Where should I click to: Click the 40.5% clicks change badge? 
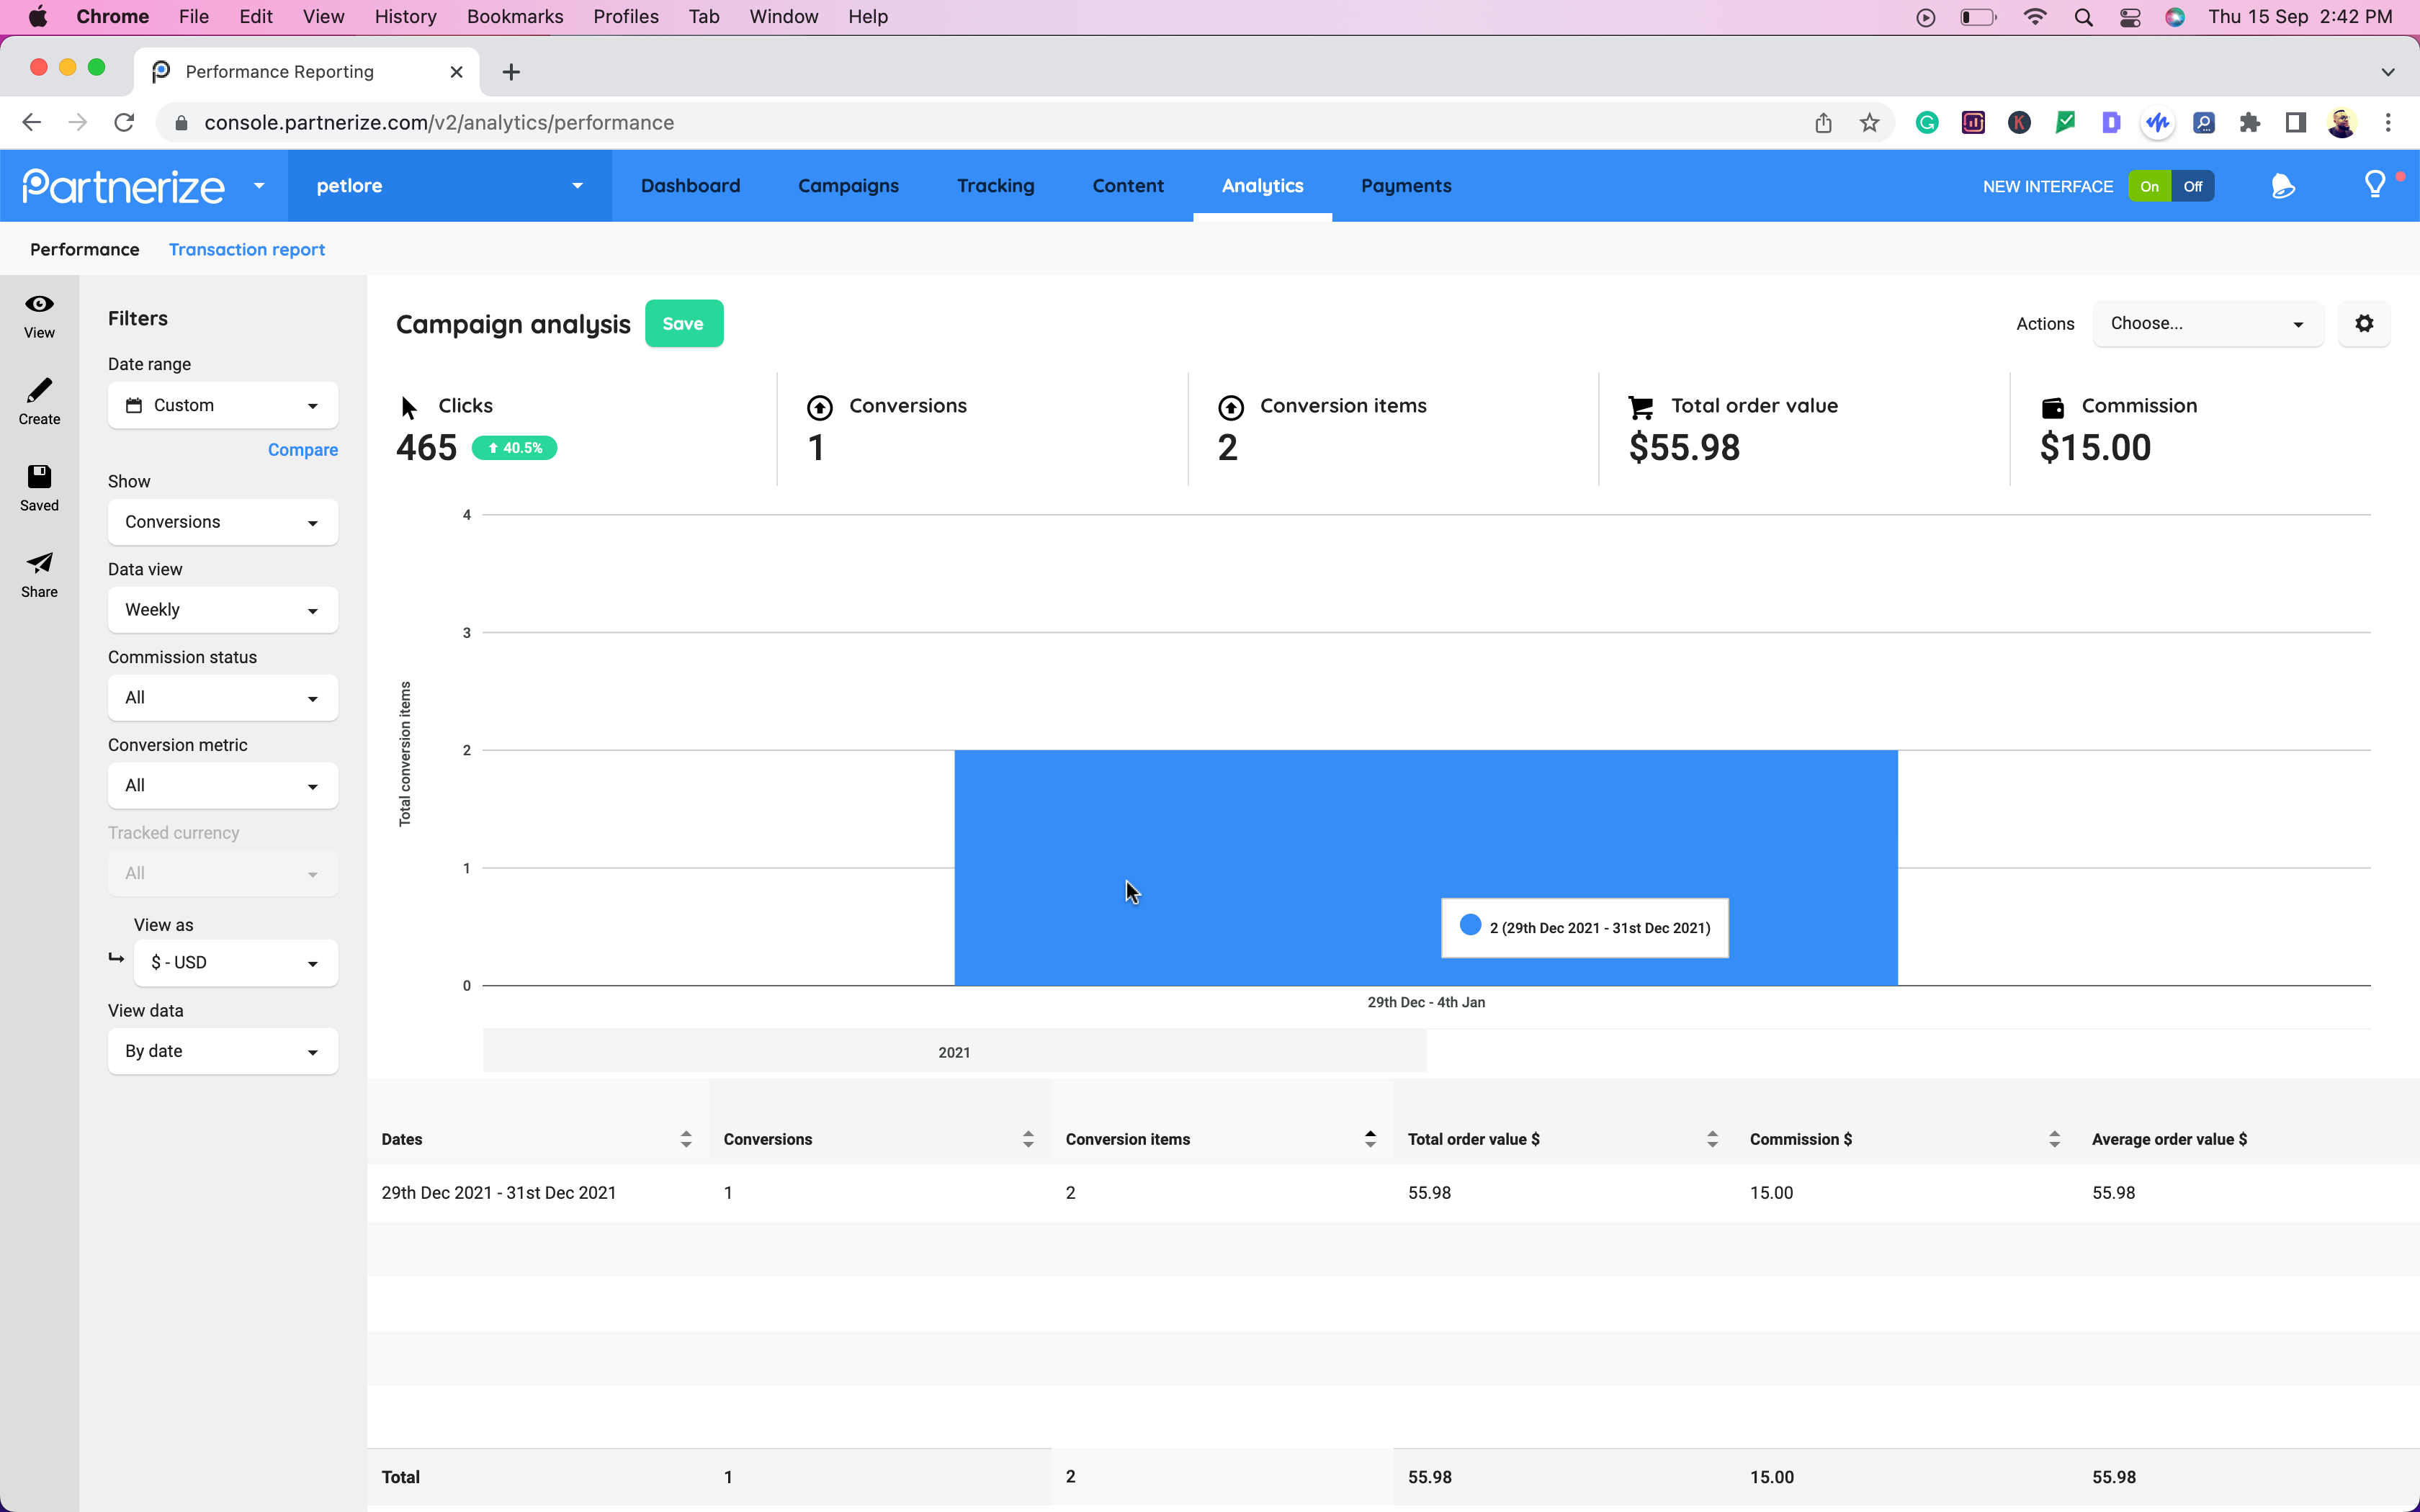pyautogui.click(x=514, y=448)
